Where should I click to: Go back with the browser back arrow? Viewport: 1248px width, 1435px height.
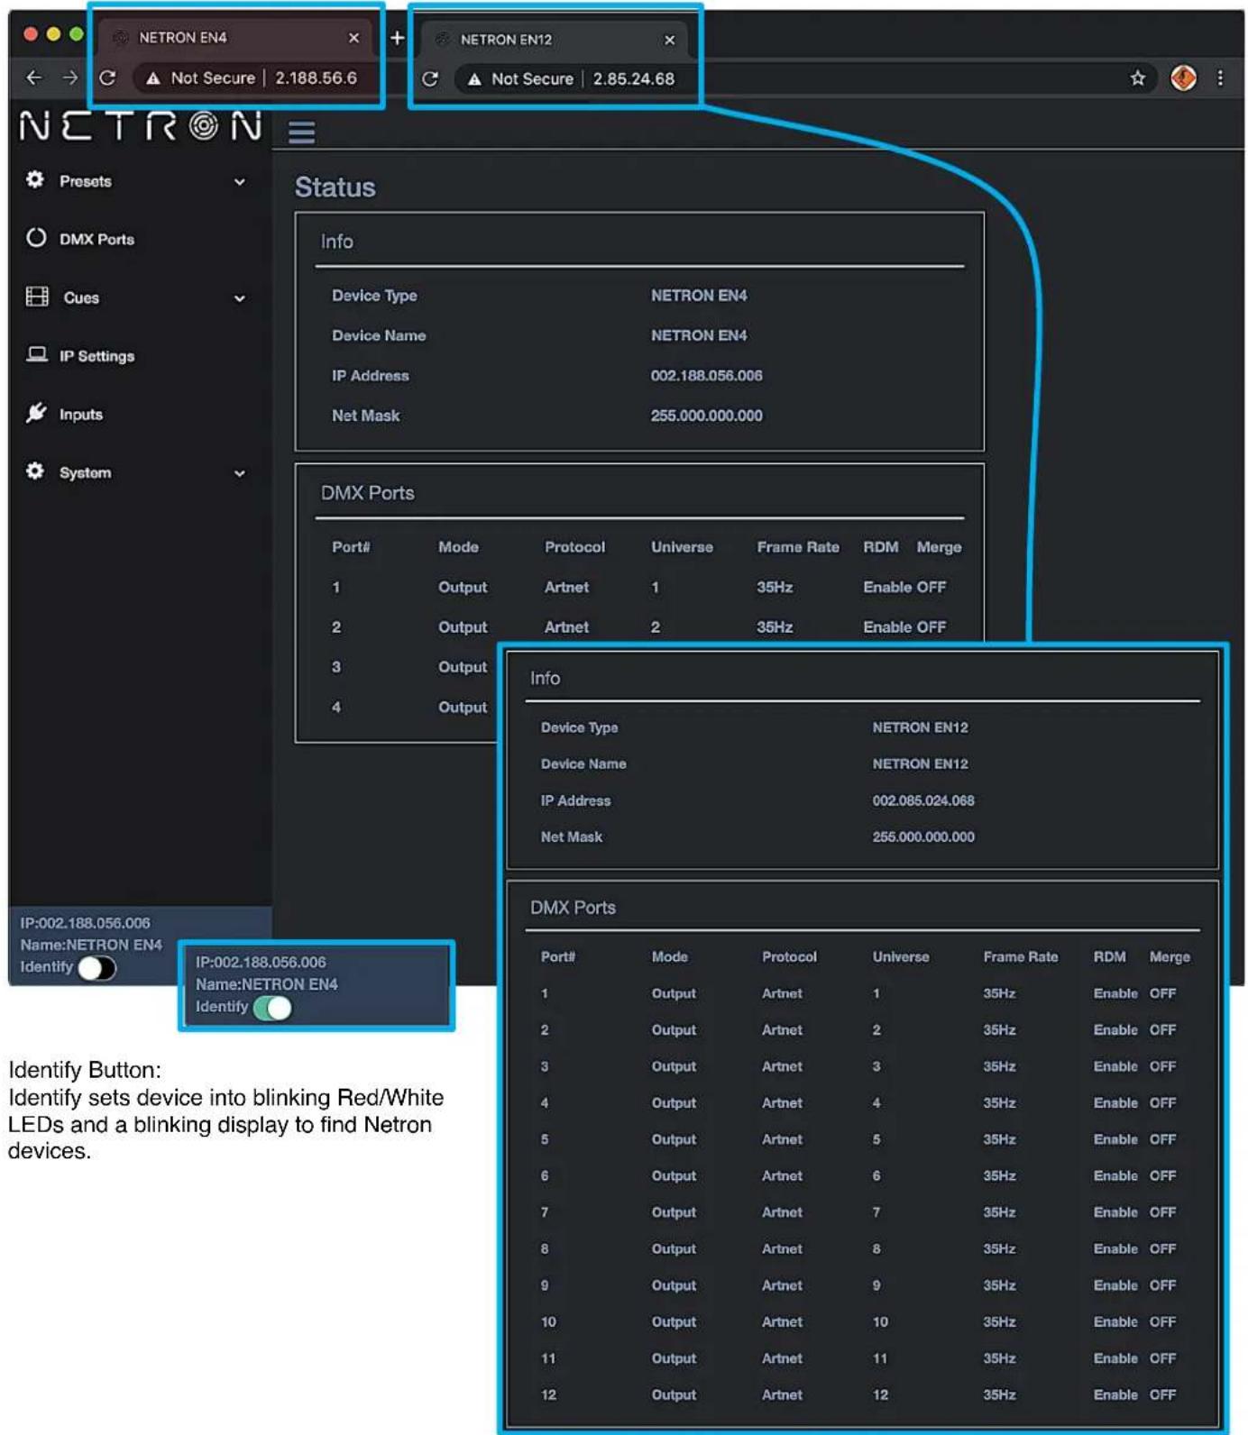click(x=33, y=78)
